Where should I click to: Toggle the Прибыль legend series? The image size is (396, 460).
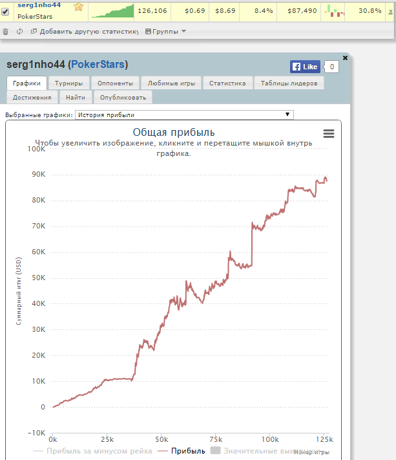click(x=182, y=451)
